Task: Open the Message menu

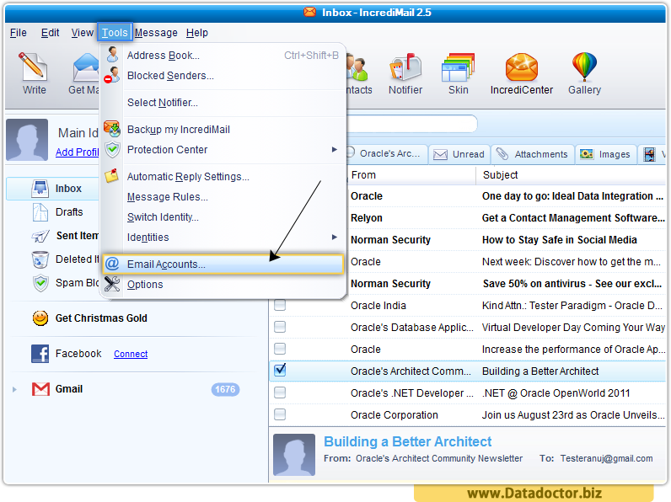Action: point(156,33)
